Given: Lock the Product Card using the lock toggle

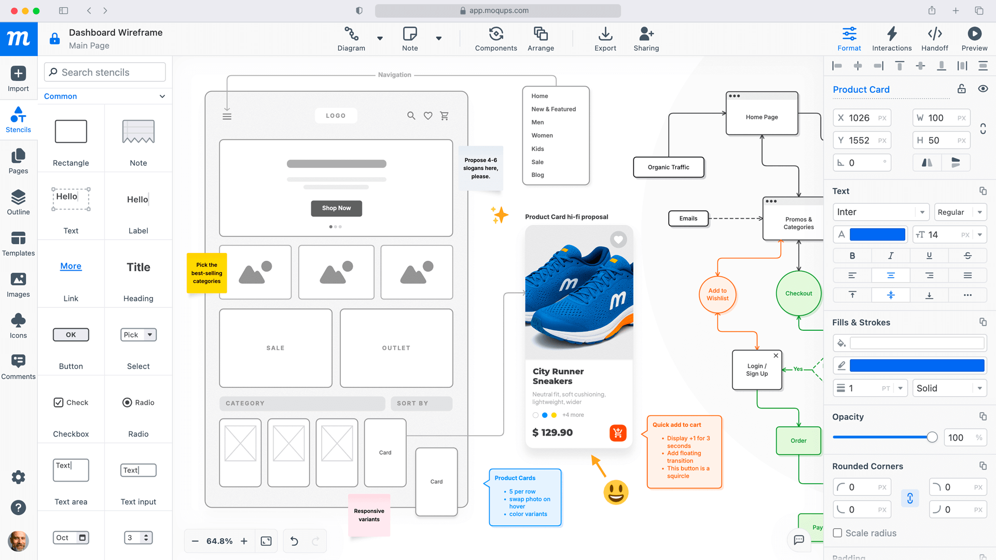Looking at the screenshot, I should (x=961, y=89).
